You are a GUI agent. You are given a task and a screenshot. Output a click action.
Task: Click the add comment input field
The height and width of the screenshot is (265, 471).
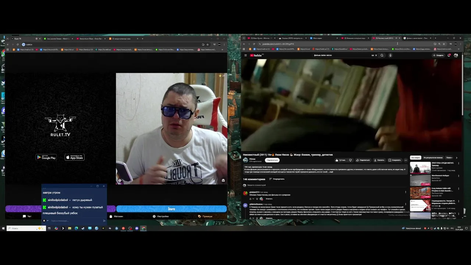327,185
